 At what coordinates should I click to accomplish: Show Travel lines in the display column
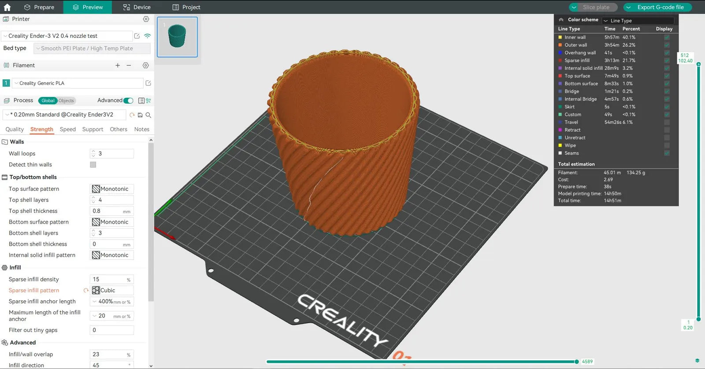pyautogui.click(x=667, y=122)
